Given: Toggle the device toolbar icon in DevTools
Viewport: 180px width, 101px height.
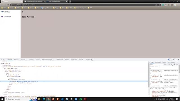Looking at the screenshot, I should click(x=4, y=60).
